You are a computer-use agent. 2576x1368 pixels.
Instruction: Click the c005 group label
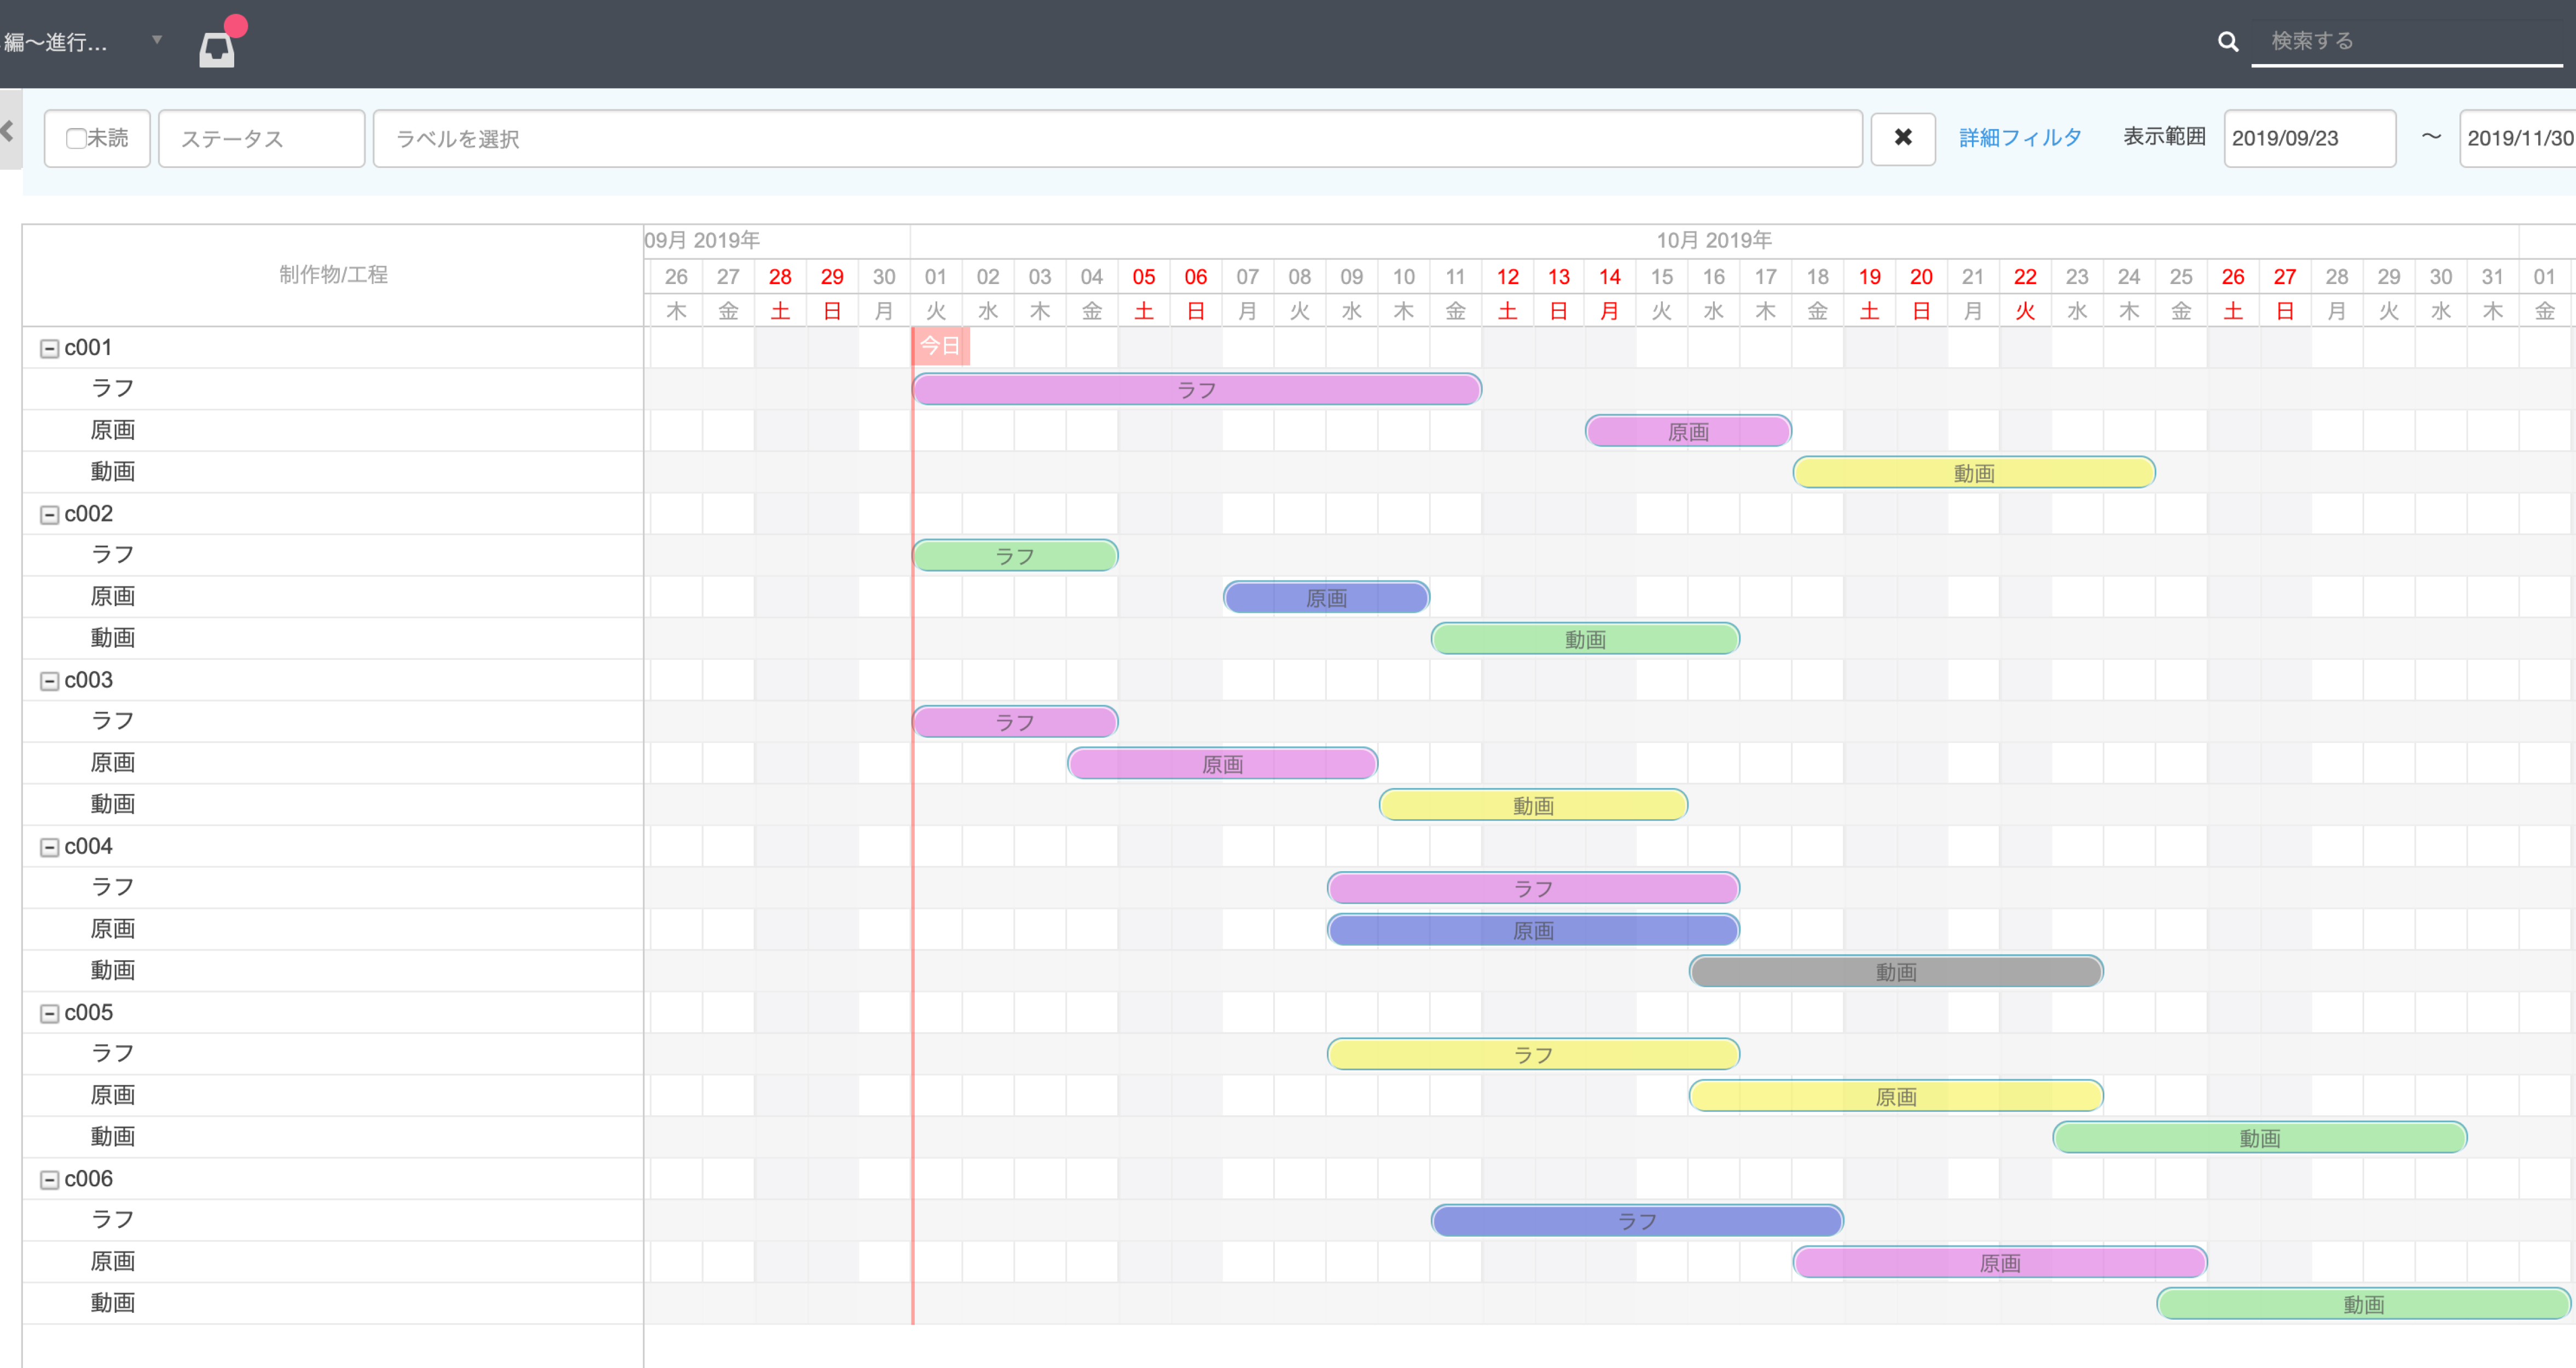click(x=89, y=1012)
